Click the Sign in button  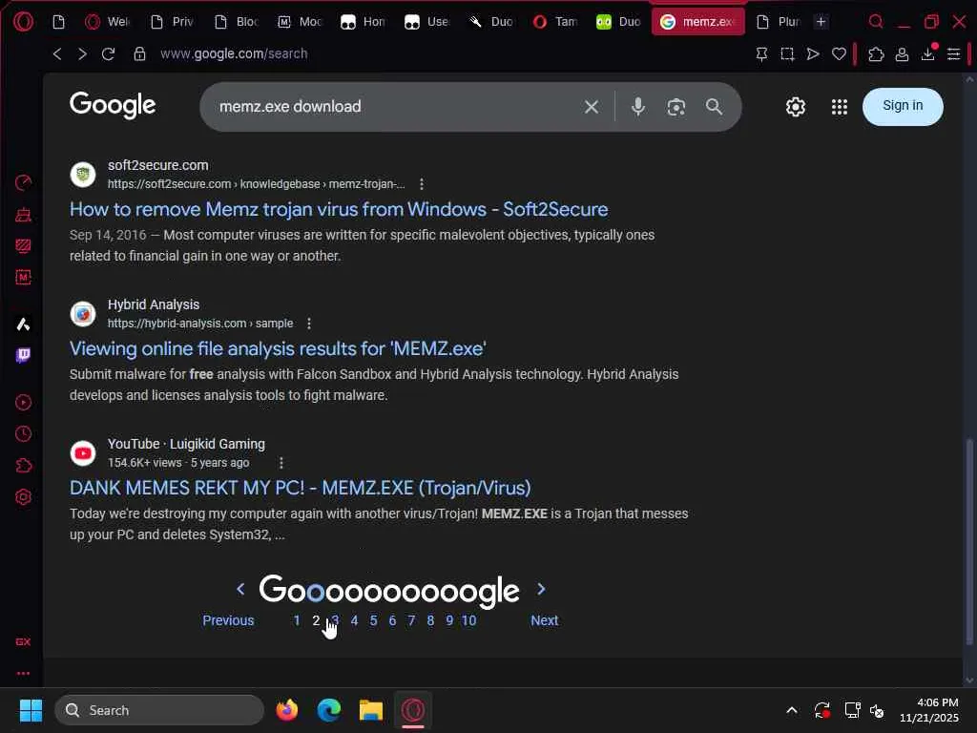click(x=903, y=106)
